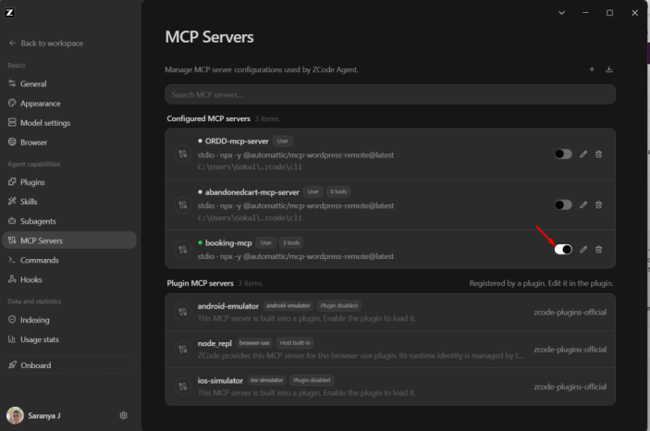Image resolution: width=650 pixels, height=431 pixels.
Task: Click the booking-mcp server name
Action: (228, 242)
